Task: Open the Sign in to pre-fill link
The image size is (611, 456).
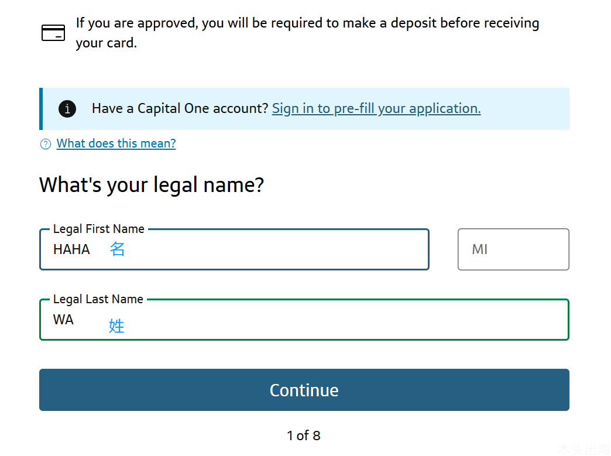Action: [376, 109]
